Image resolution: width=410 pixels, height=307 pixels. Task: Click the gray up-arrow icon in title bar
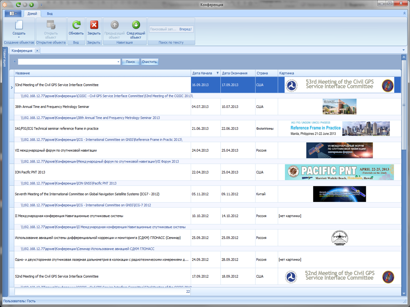(25, 5)
